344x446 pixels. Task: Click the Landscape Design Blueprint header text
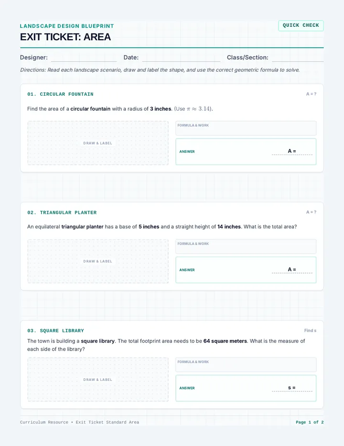[67, 26]
